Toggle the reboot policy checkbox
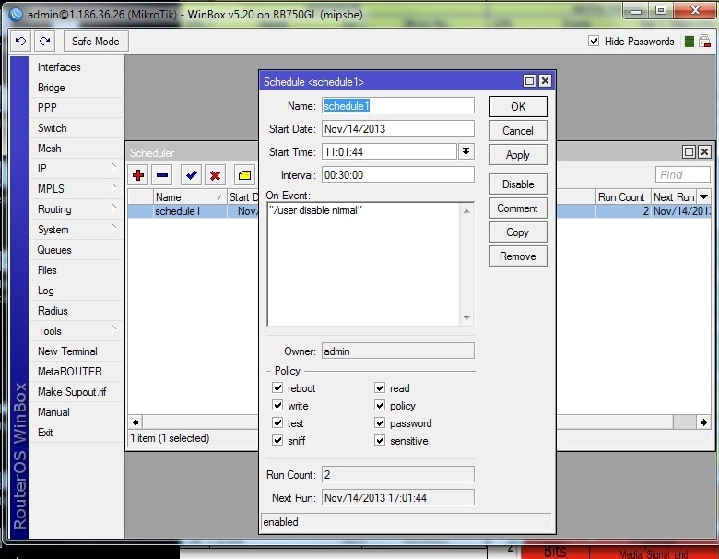This screenshot has height=559, width=719. pos(277,387)
